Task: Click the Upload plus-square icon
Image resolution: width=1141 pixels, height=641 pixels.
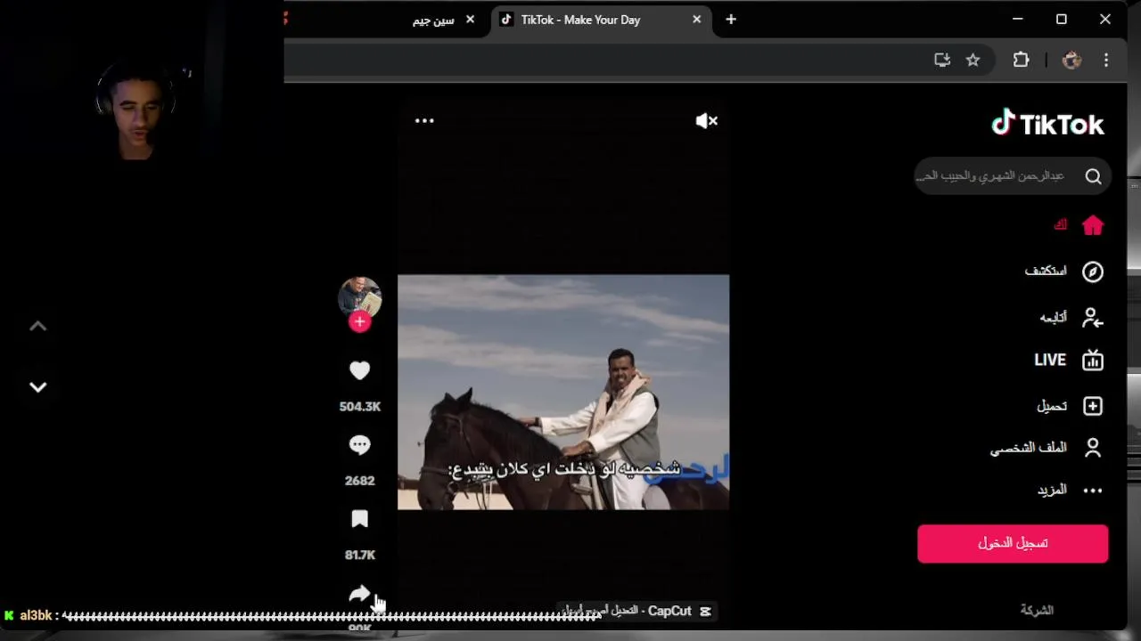Action: coord(1093,406)
